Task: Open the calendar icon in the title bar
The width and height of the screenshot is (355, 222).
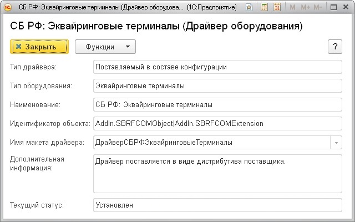Action: pos(277,8)
